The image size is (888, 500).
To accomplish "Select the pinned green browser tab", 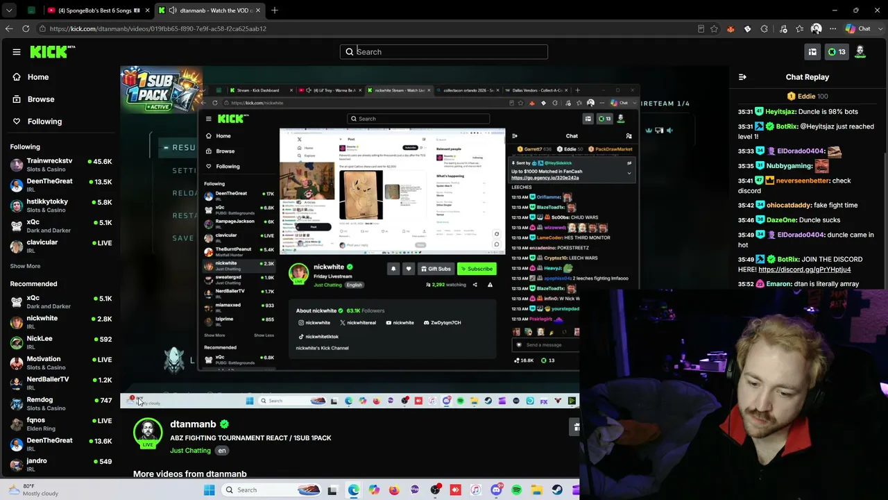I will [x=31, y=10].
